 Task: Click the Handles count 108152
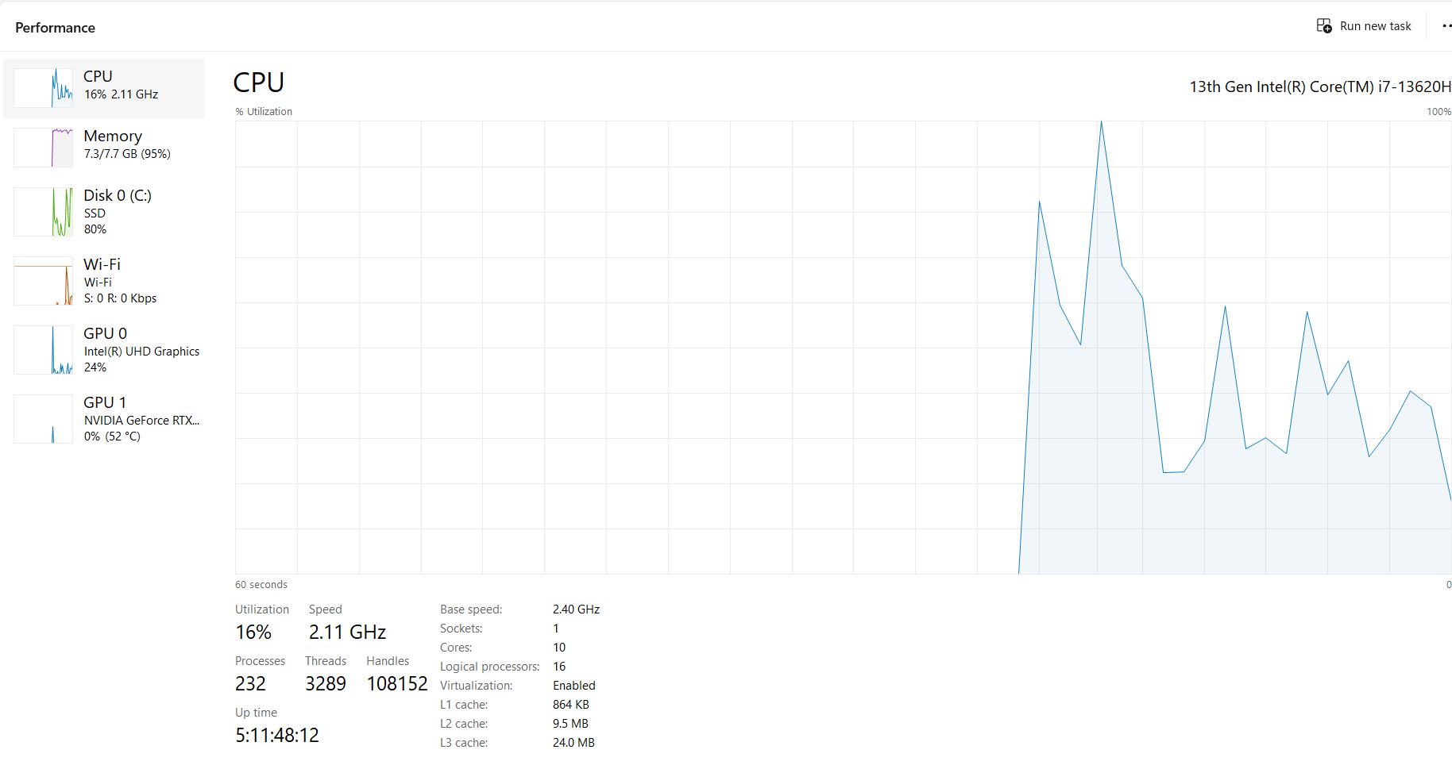pyautogui.click(x=396, y=684)
